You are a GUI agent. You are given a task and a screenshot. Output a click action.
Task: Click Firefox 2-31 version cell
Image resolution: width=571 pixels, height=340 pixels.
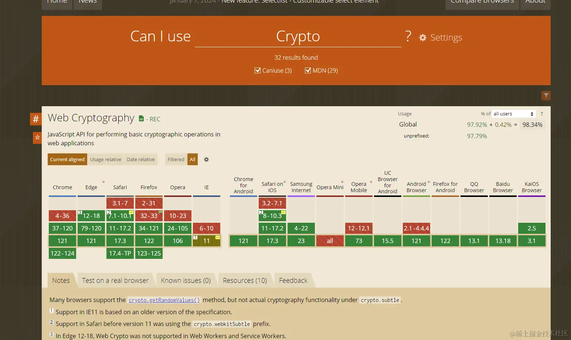tap(149, 203)
